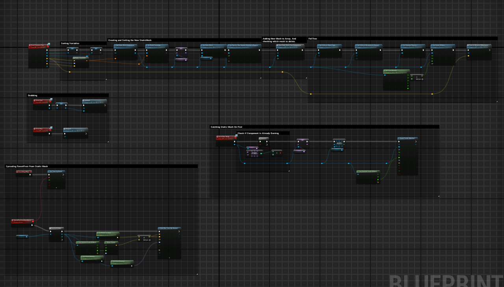Image resolution: width=504 pixels, height=287 pixels.
Task: Select the less-than comparison node
Action: click(277, 153)
